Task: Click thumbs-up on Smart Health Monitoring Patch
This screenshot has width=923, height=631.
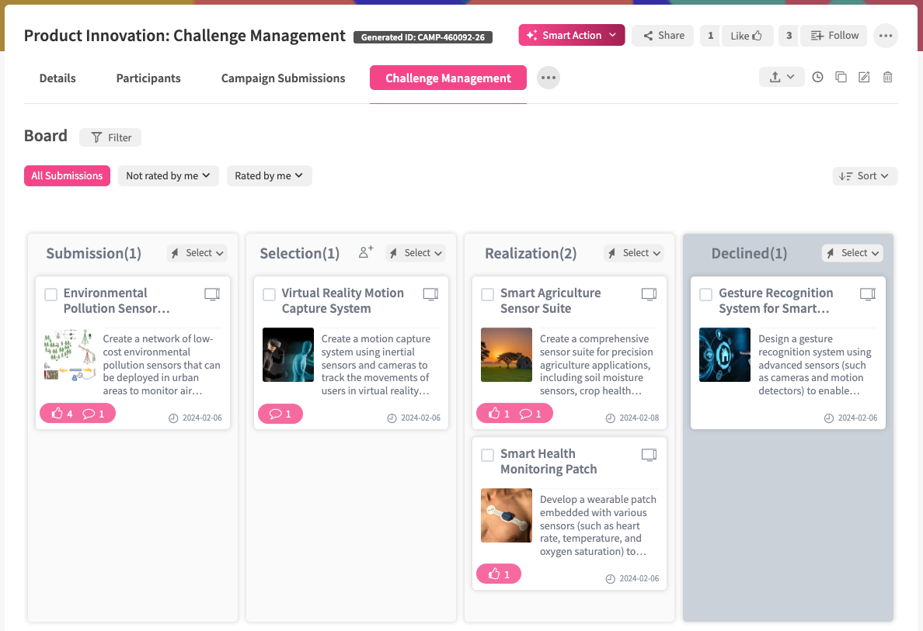Action: coord(498,574)
